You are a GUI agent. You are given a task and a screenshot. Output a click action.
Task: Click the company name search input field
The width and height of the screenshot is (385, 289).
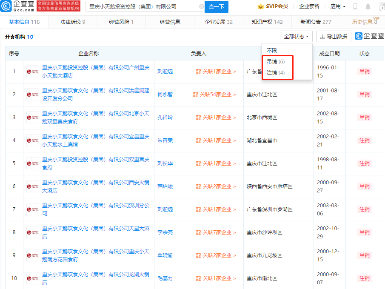pyautogui.click(x=143, y=7)
